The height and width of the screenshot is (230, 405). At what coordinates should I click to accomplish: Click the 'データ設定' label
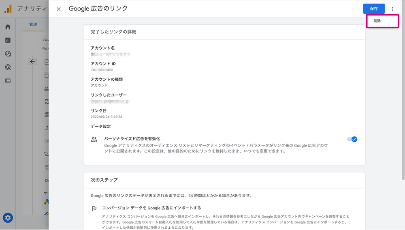[100, 126]
